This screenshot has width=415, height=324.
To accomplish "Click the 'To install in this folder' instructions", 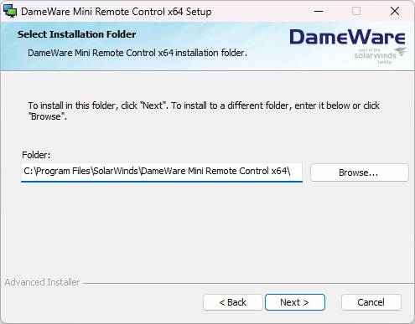I will tap(204, 111).
